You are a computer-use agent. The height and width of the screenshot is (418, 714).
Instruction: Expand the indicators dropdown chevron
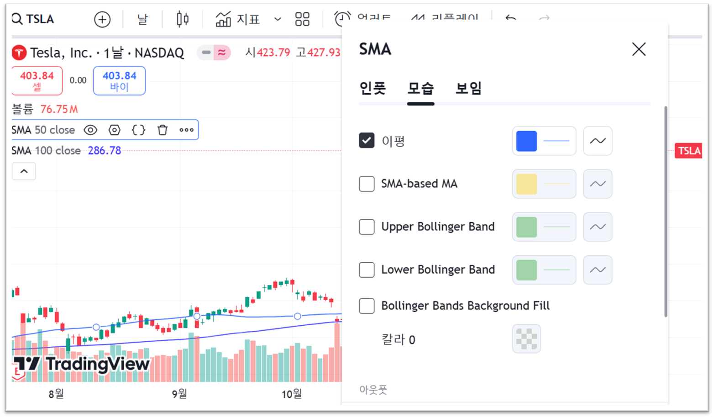click(278, 20)
